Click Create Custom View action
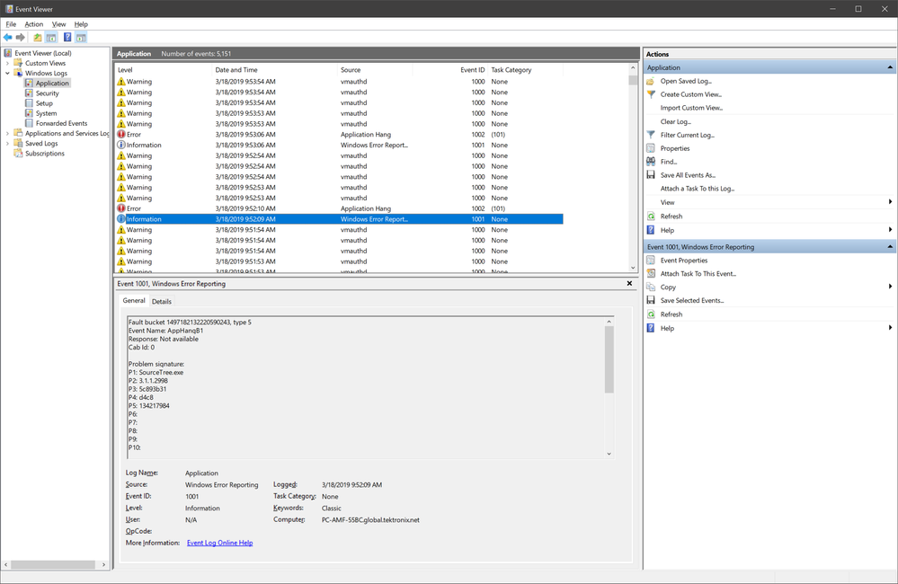The width and height of the screenshot is (898, 584). [690, 94]
